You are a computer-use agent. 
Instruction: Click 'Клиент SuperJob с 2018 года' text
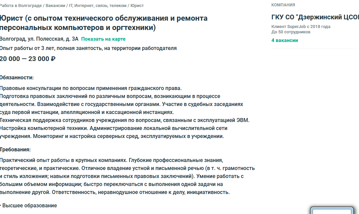point(301,27)
